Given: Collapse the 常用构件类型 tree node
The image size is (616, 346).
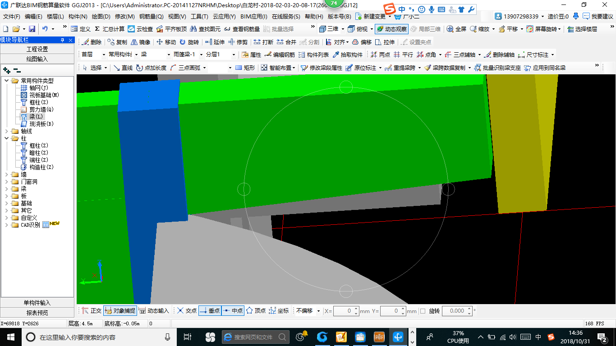Looking at the screenshot, I should click(x=6, y=81).
